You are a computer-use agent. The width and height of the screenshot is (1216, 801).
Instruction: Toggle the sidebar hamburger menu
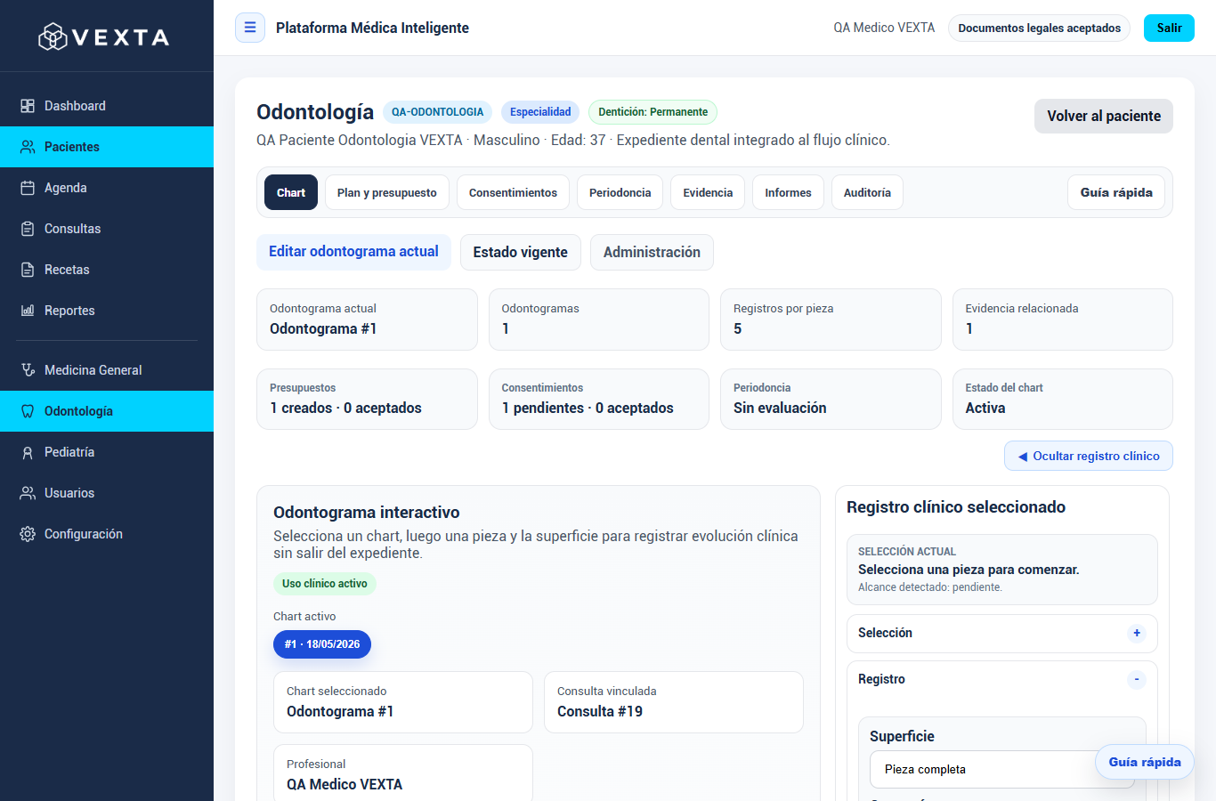(x=250, y=28)
